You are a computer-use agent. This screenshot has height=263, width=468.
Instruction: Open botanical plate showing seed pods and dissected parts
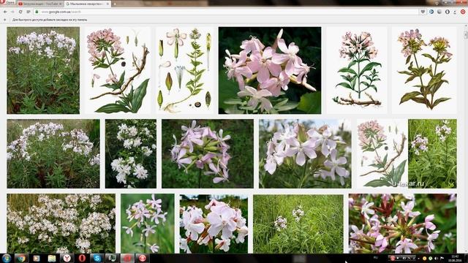click(184, 70)
